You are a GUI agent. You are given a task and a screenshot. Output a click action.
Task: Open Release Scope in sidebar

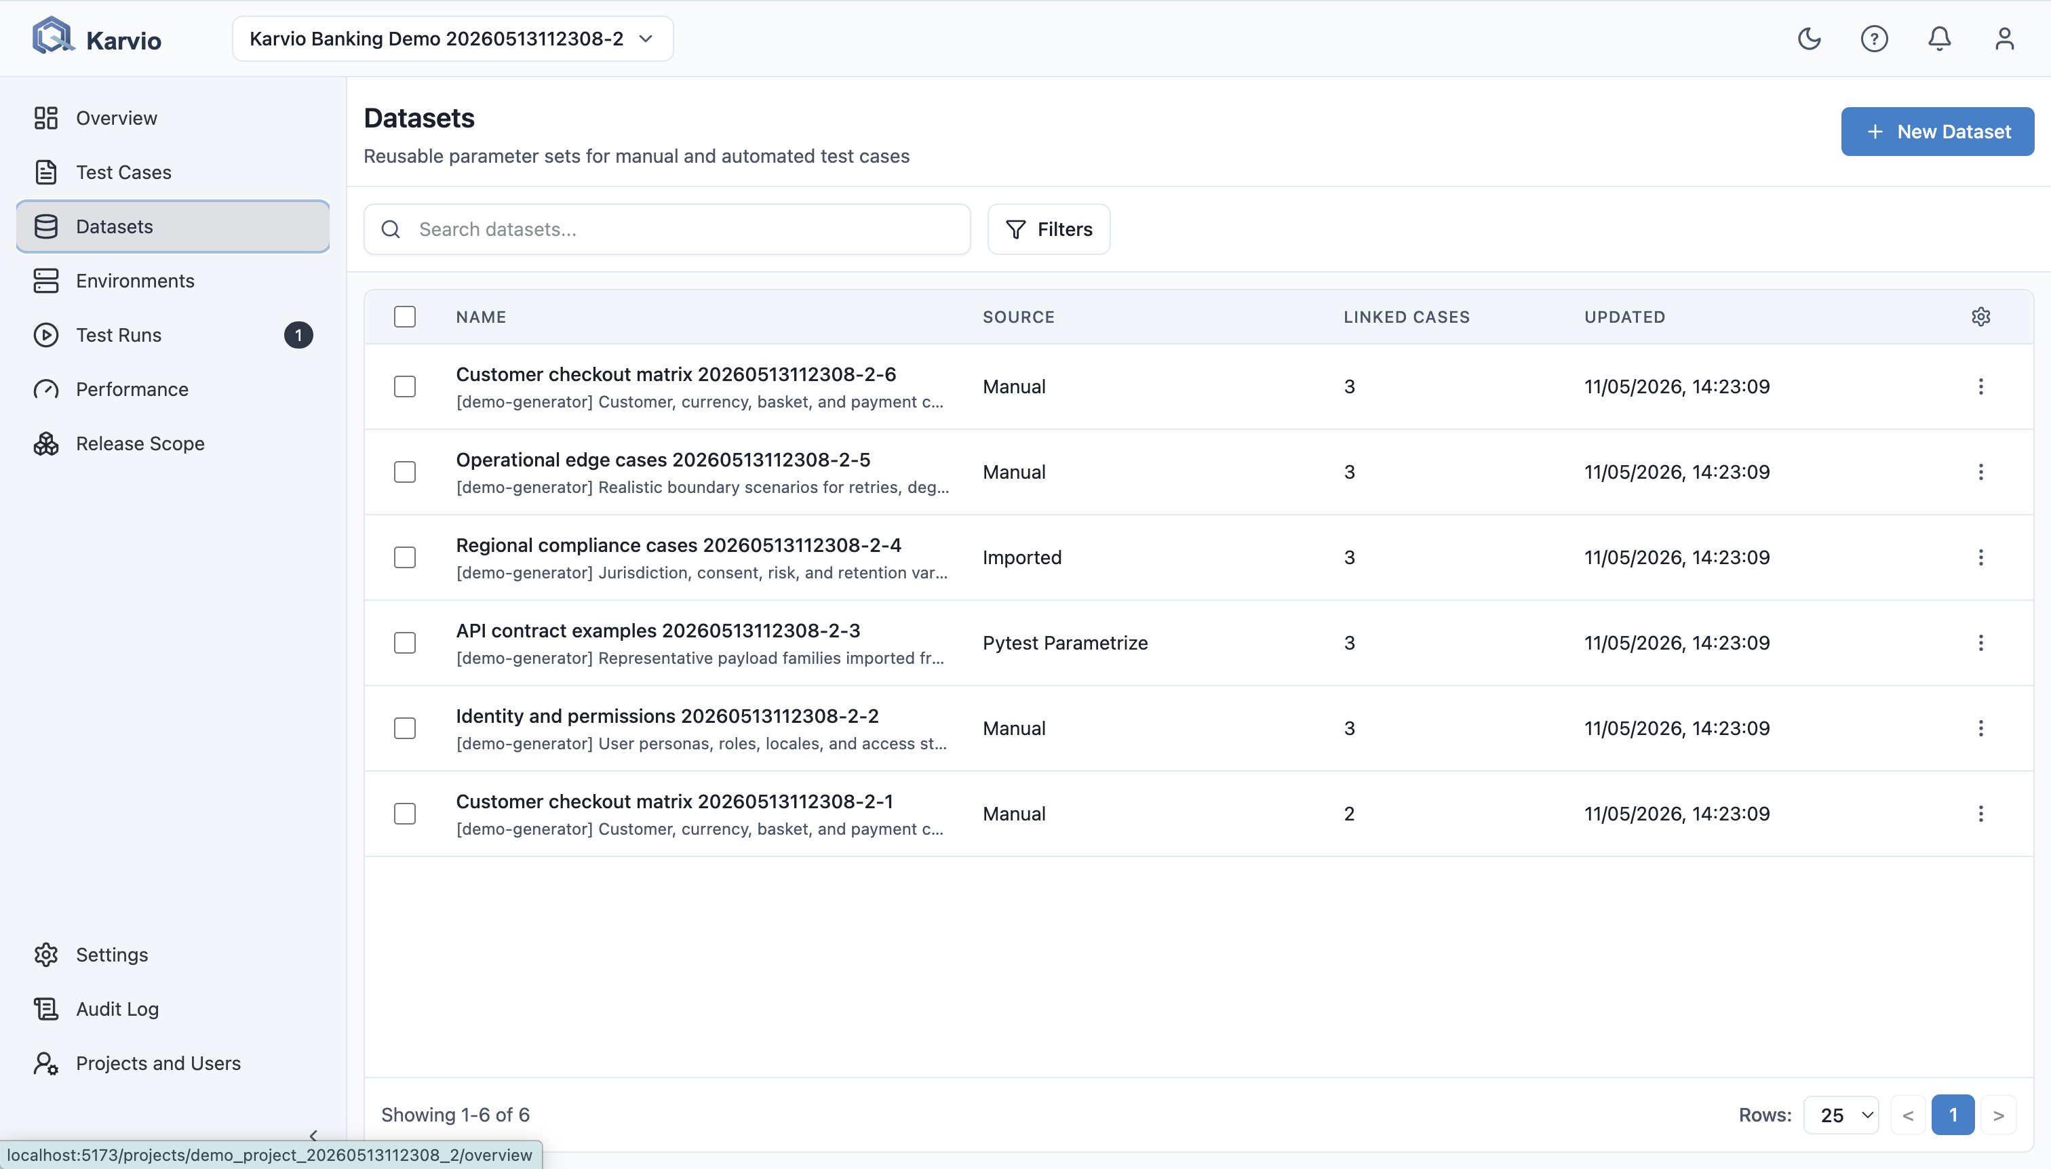(x=173, y=443)
